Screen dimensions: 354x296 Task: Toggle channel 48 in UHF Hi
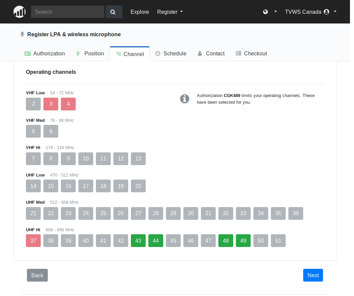(226, 241)
